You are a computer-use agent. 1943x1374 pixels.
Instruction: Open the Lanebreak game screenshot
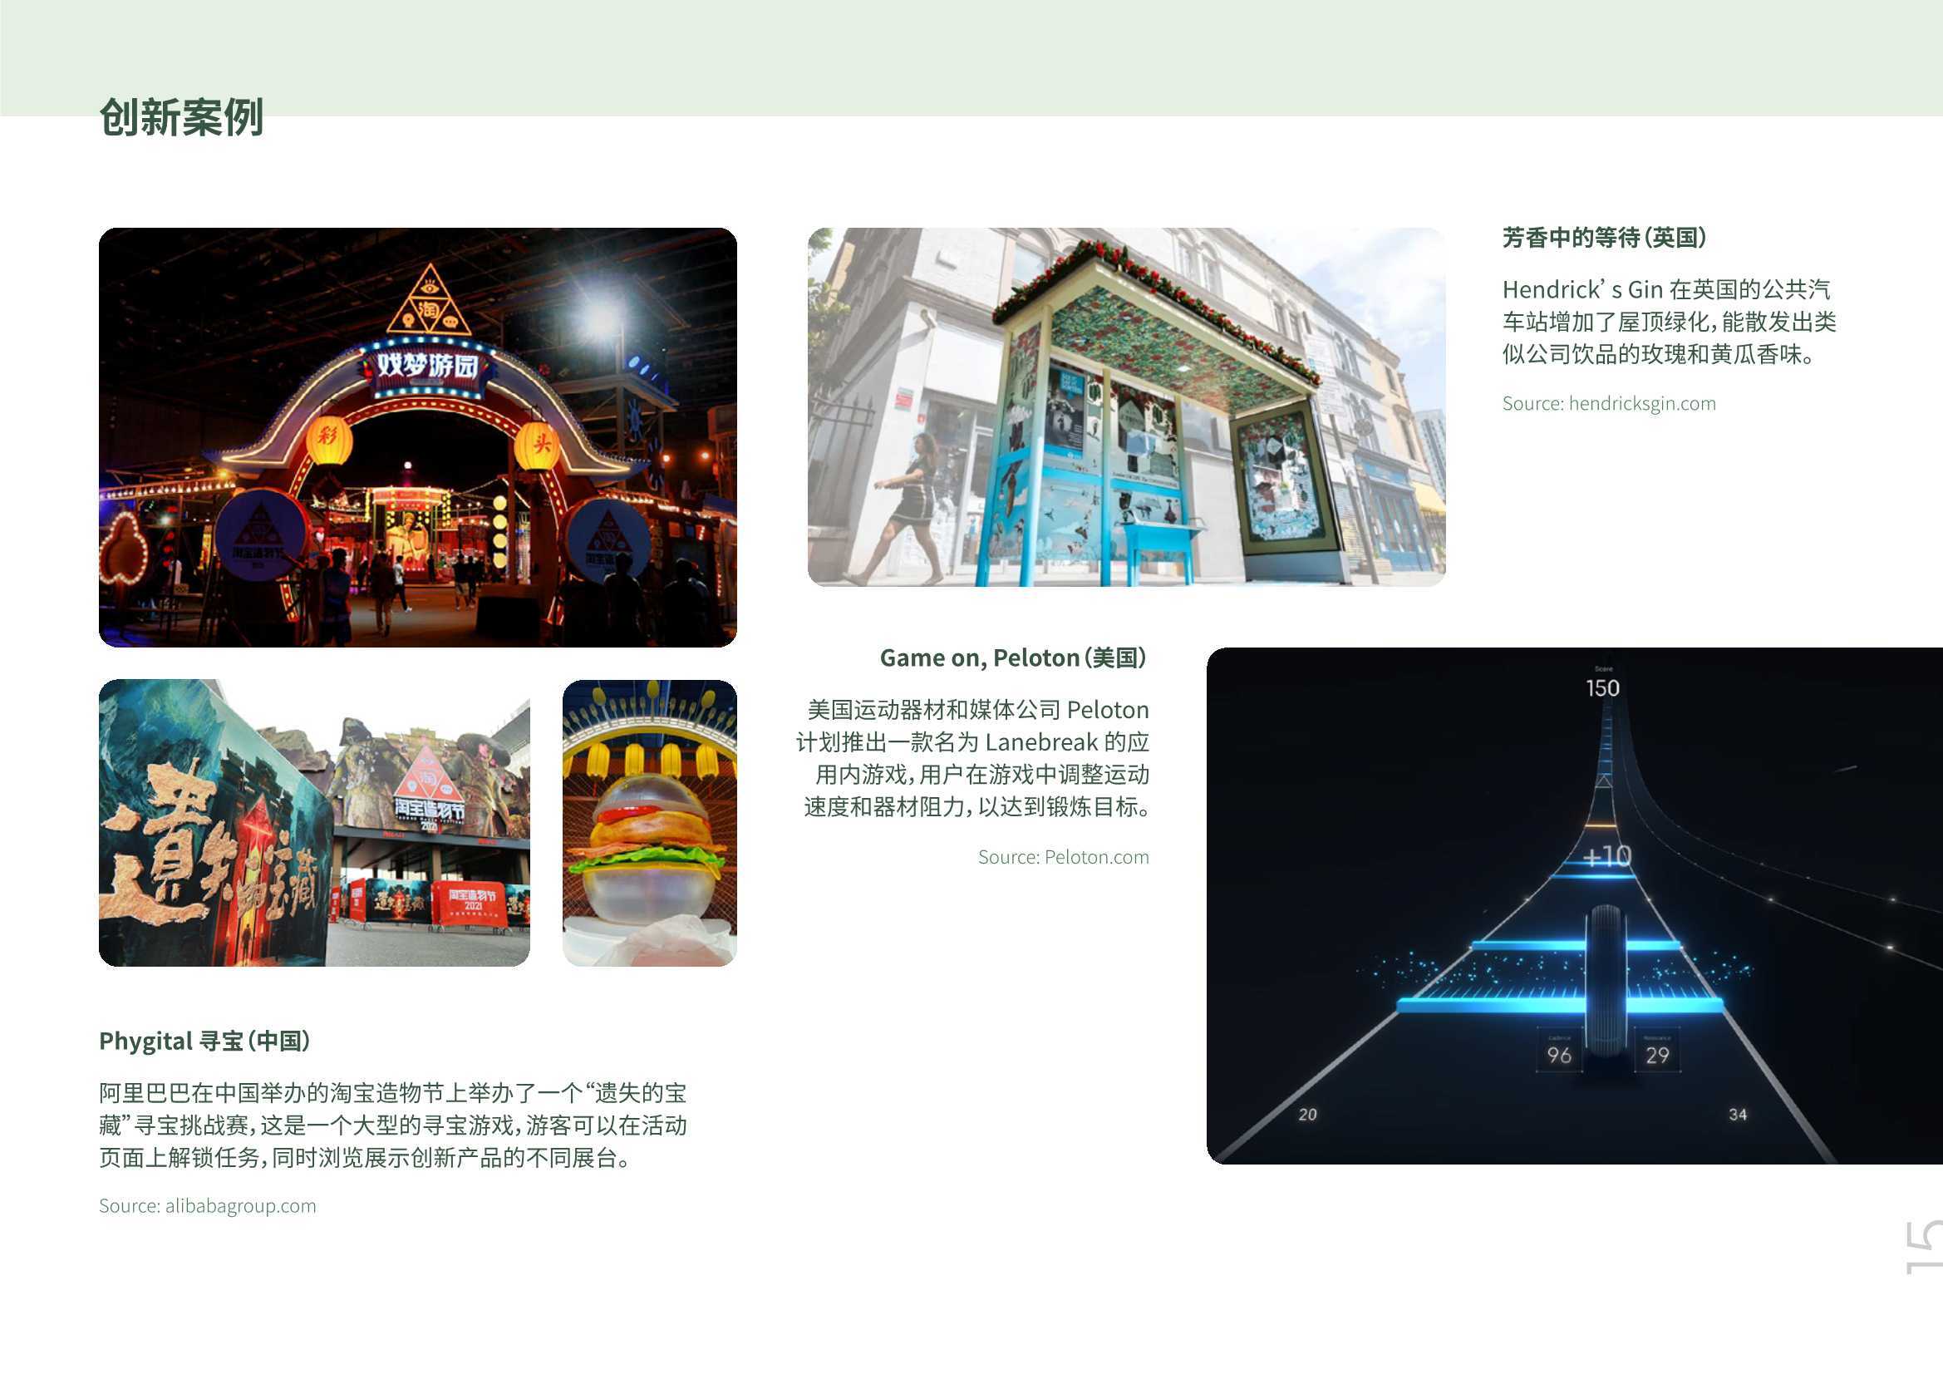point(1575,905)
